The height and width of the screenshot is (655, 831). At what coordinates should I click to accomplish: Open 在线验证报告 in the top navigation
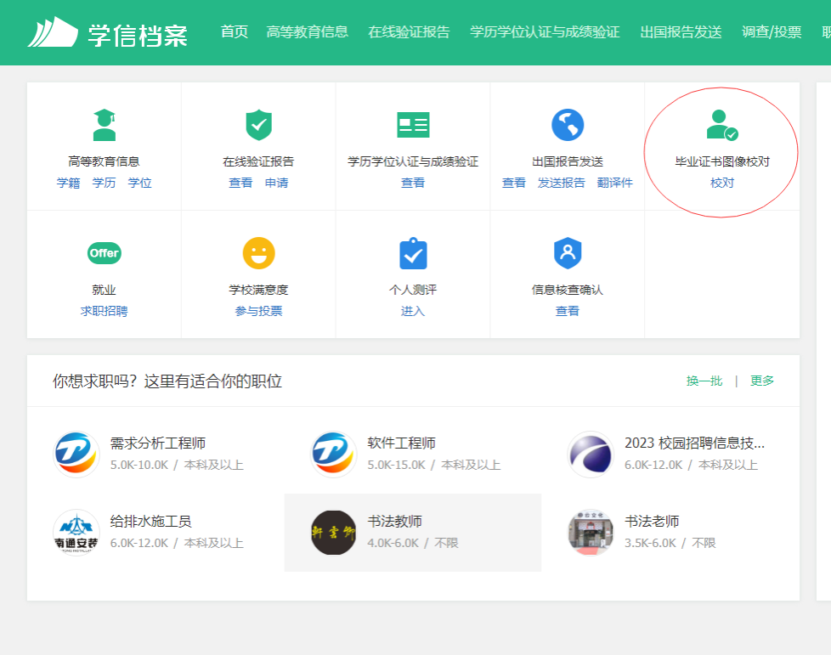pyautogui.click(x=409, y=32)
